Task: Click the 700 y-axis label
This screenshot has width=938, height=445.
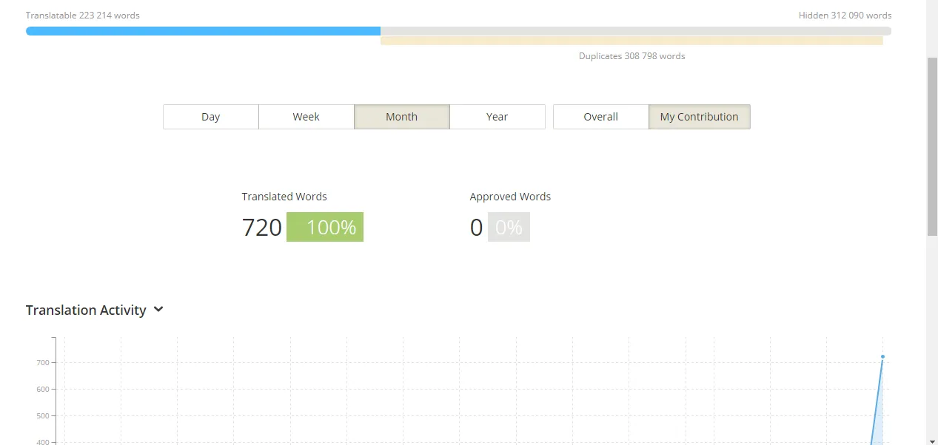Action: (44, 362)
